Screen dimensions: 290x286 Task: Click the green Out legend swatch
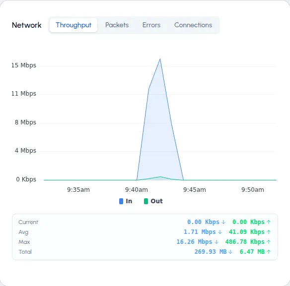(146, 201)
